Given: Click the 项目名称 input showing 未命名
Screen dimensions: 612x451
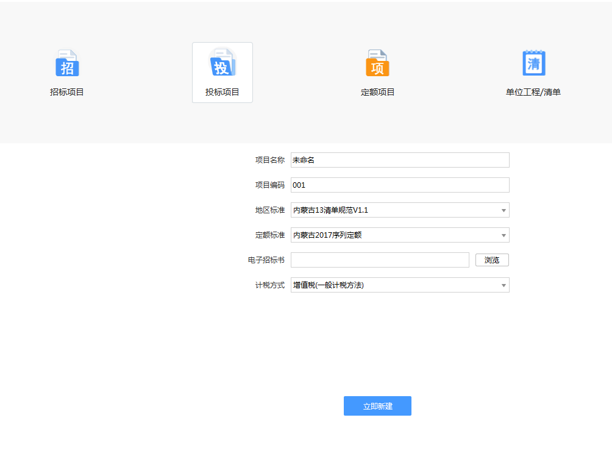Looking at the screenshot, I should pos(399,160).
